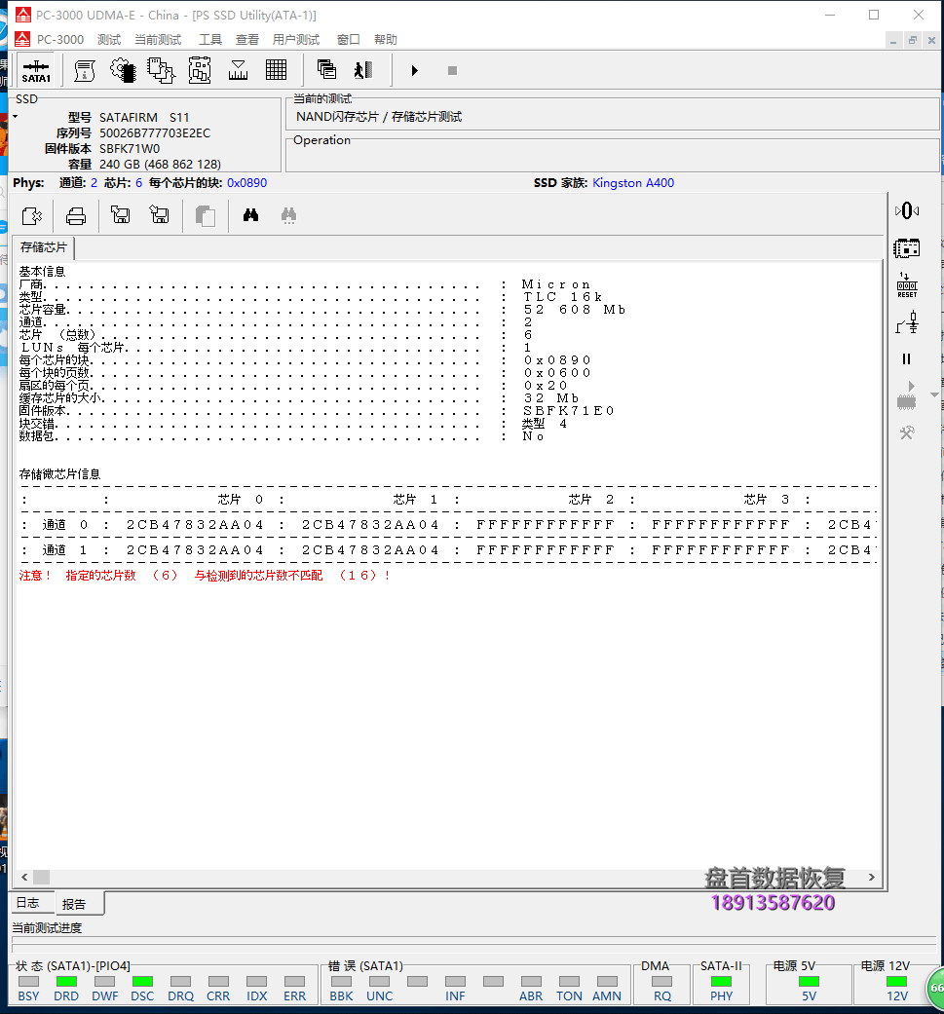Click the save-to-disk icon with up arrow

(x=120, y=214)
